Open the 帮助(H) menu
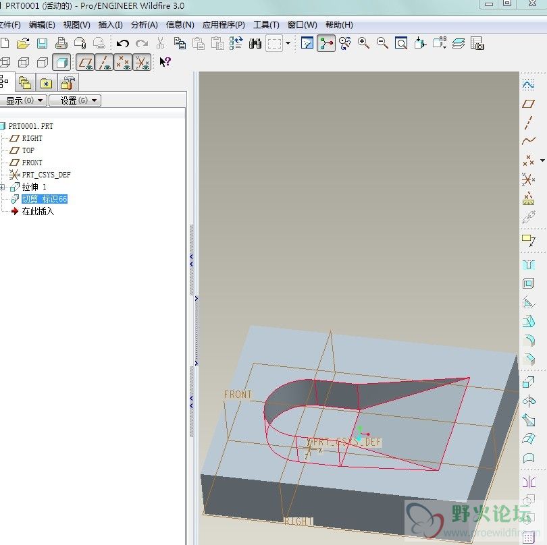 coord(339,25)
